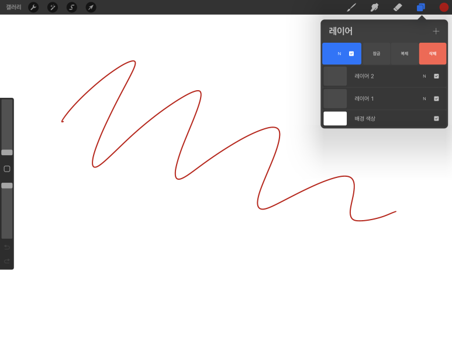452x339 pixels.
Task: Toggle visibility of the swiped blue layer
Action: (351, 53)
